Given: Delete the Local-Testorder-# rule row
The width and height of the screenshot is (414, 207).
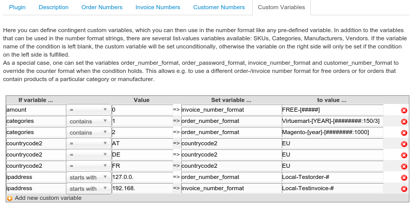Looking at the screenshot, I should tap(404, 177).
